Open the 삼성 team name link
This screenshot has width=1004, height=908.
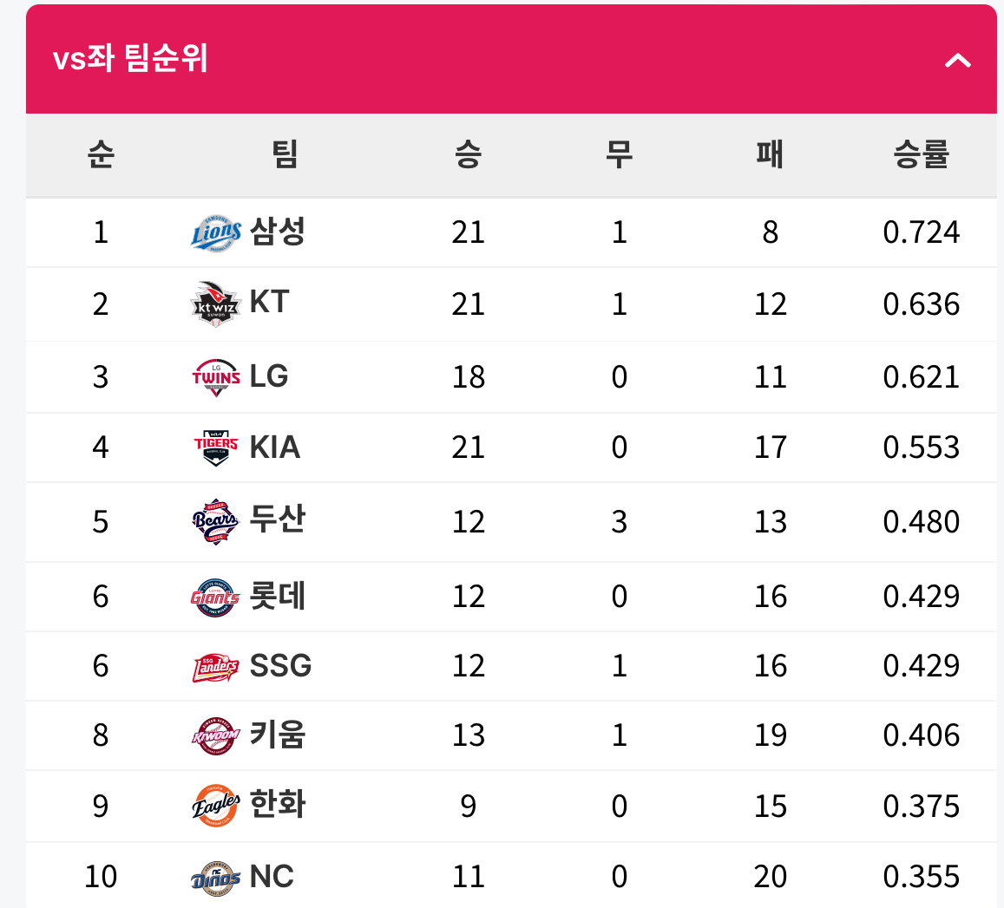pyautogui.click(x=278, y=232)
